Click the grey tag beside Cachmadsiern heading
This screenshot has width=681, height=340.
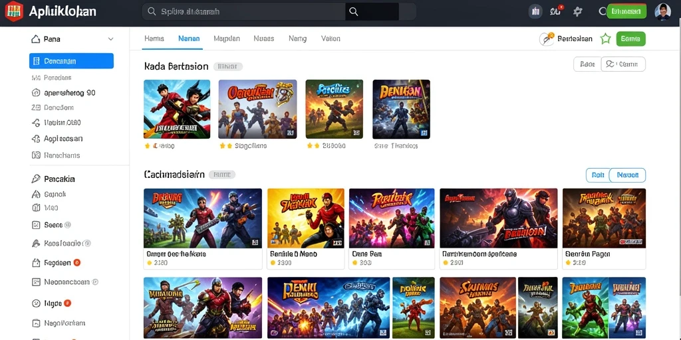tap(222, 175)
